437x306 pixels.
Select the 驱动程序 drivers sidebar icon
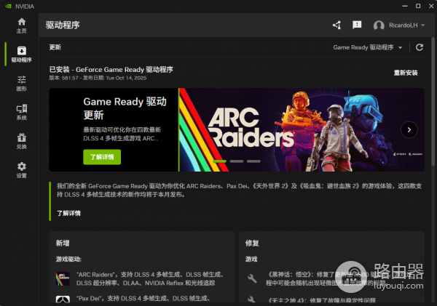point(21,54)
